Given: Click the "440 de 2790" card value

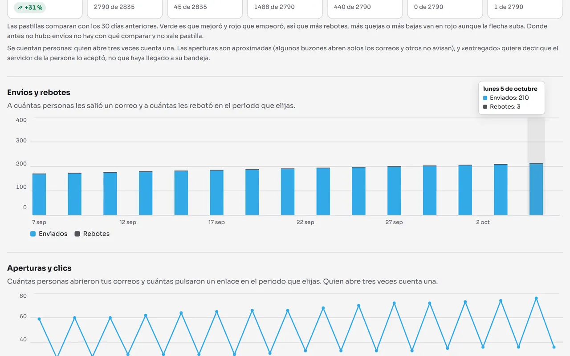Looking at the screenshot, I should tap(352, 7).
